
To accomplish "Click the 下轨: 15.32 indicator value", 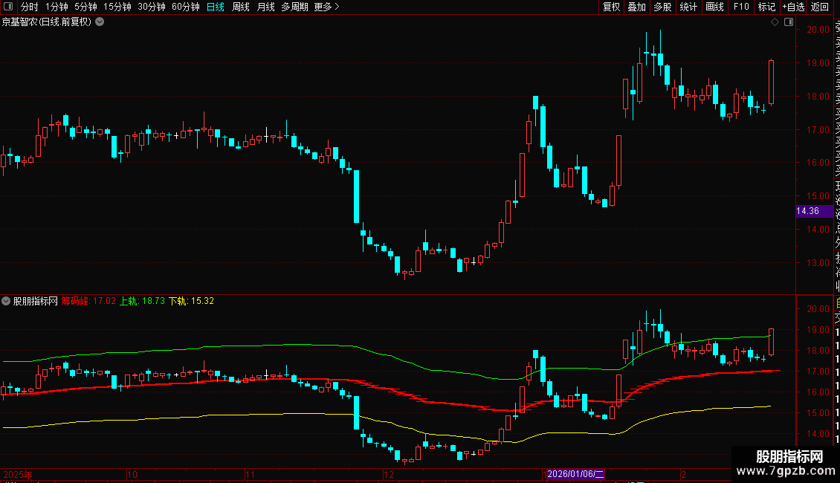I will click(191, 301).
